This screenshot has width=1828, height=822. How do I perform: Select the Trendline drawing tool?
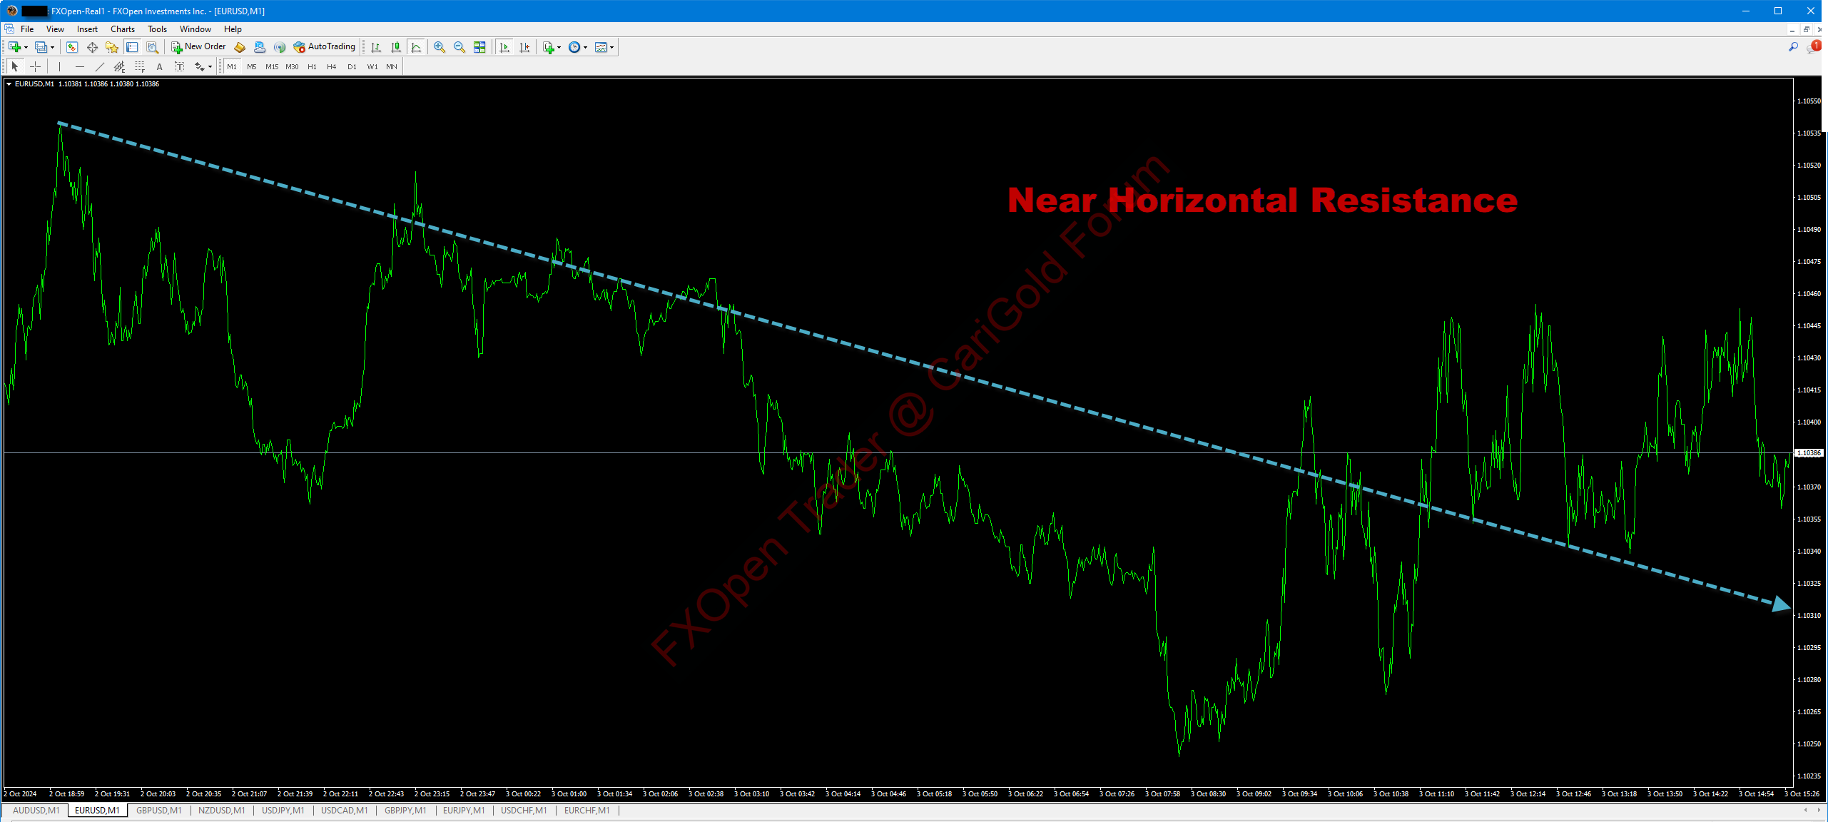click(x=99, y=66)
